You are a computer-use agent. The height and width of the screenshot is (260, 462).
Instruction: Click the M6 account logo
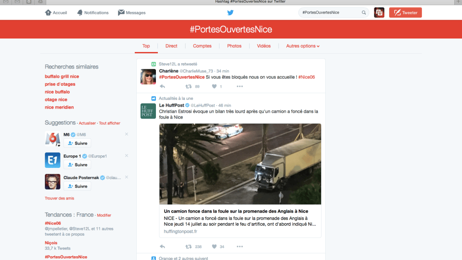pyautogui.click(x=53, y=139)
